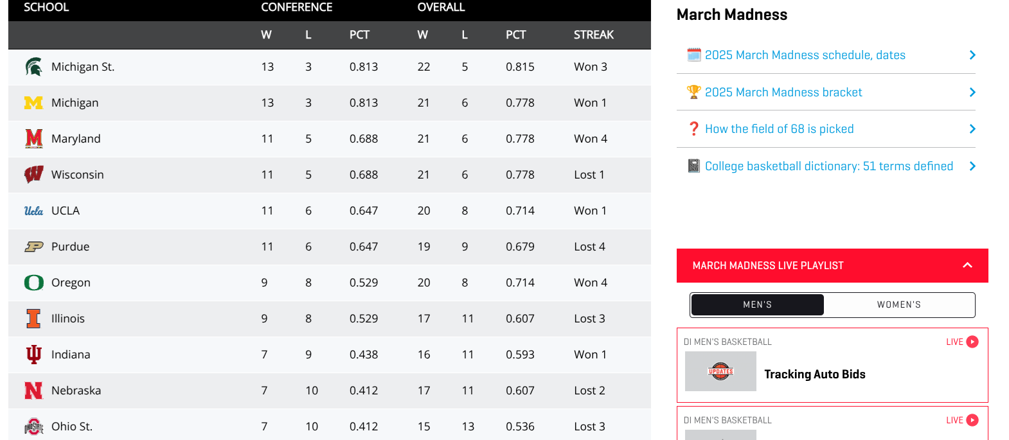Click the Ohio St. team name
This screenshot has width=1009, height=440.
click(x=72, y=427)
